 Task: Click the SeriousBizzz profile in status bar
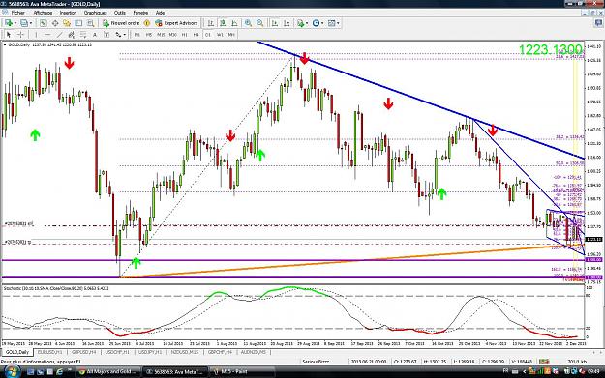point(316,362)
